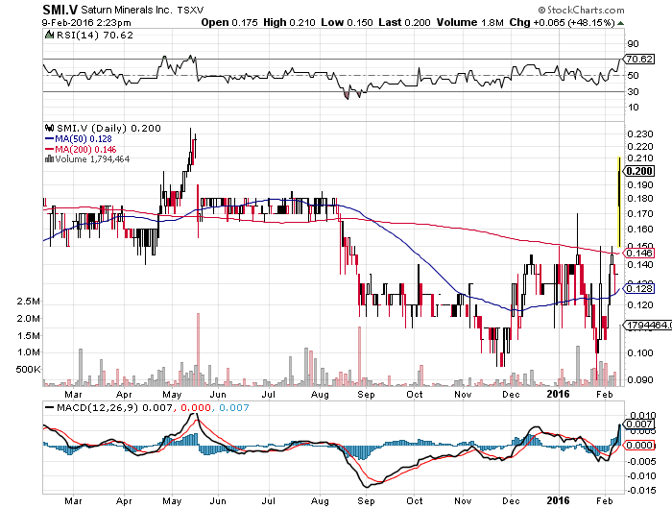Click the 500K volume scale label
This screenshot has width=672, height=509.
[x=28, y=369]
